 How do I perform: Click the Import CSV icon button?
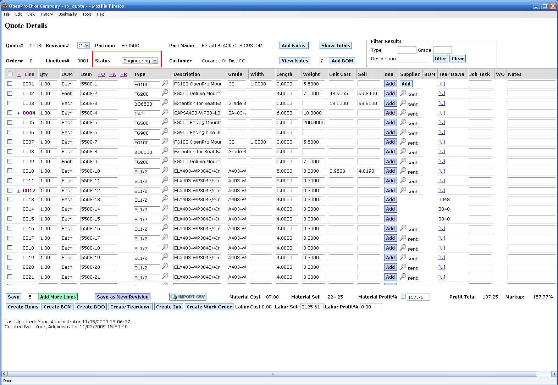click(188, 297)
